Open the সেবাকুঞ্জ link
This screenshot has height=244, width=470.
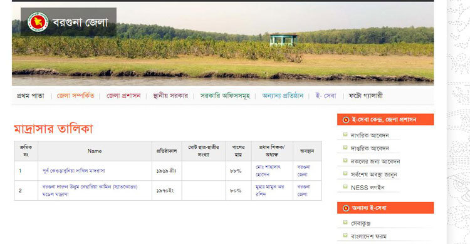tap(361, 223)
